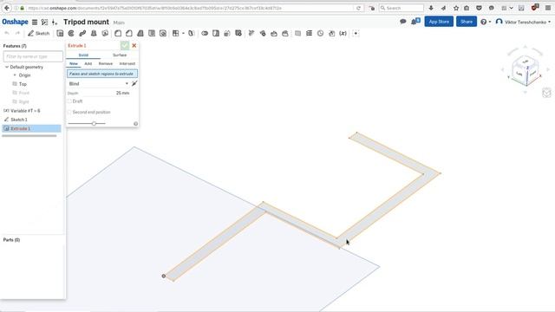Open the Linear pattern dropdown arrow
The image size is (555, 312).
pyautogui.click(x=183, y=33)
